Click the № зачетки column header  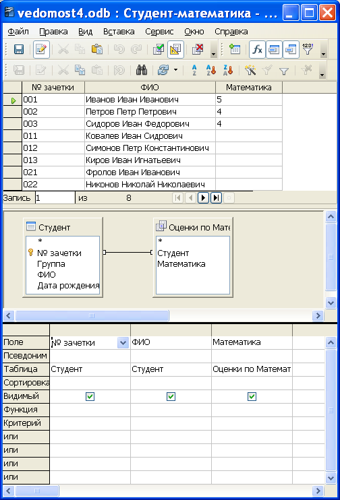pos(53,88)
